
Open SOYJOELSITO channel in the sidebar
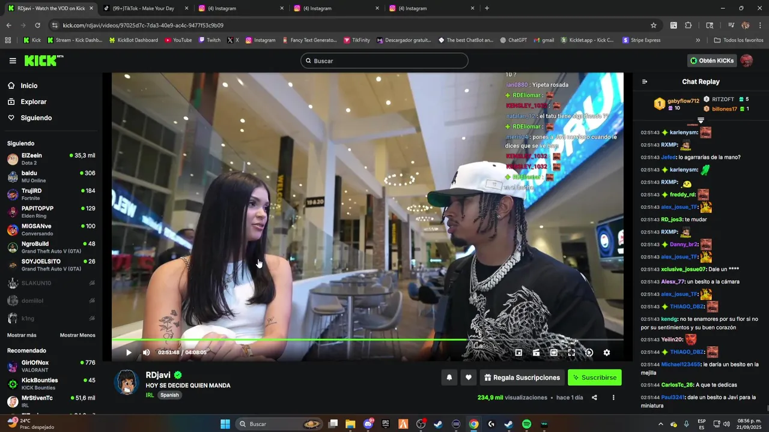point(51,265)
